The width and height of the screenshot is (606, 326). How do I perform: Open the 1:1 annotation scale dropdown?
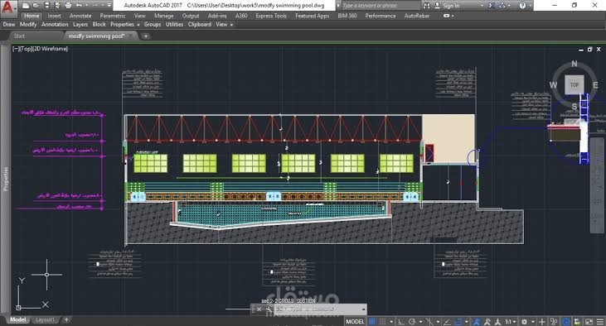(511, 321)
